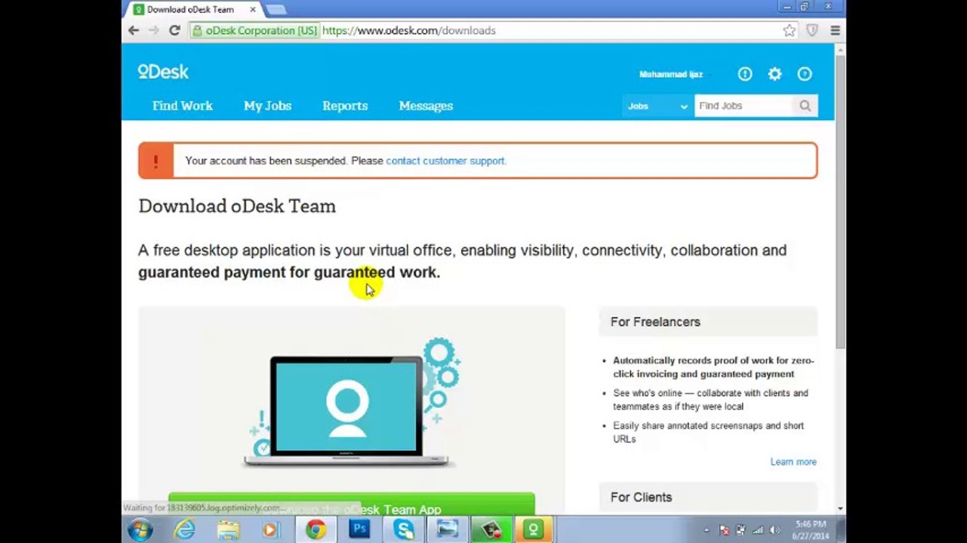Select the Download oDesk Team browser tab
This screenshot has height=543, width=967.
194,10
